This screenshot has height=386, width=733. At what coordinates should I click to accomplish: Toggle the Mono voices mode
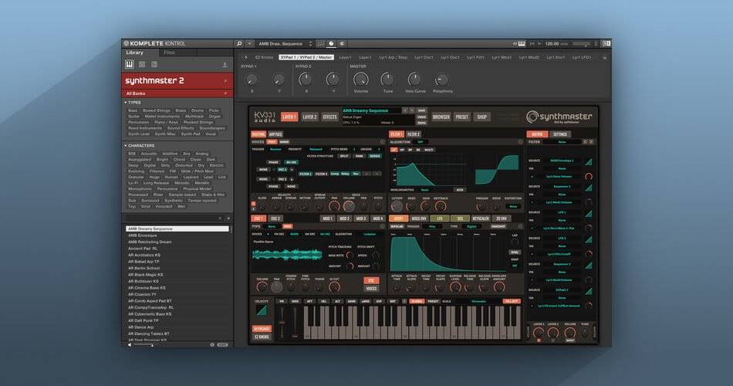coord(284,142)
